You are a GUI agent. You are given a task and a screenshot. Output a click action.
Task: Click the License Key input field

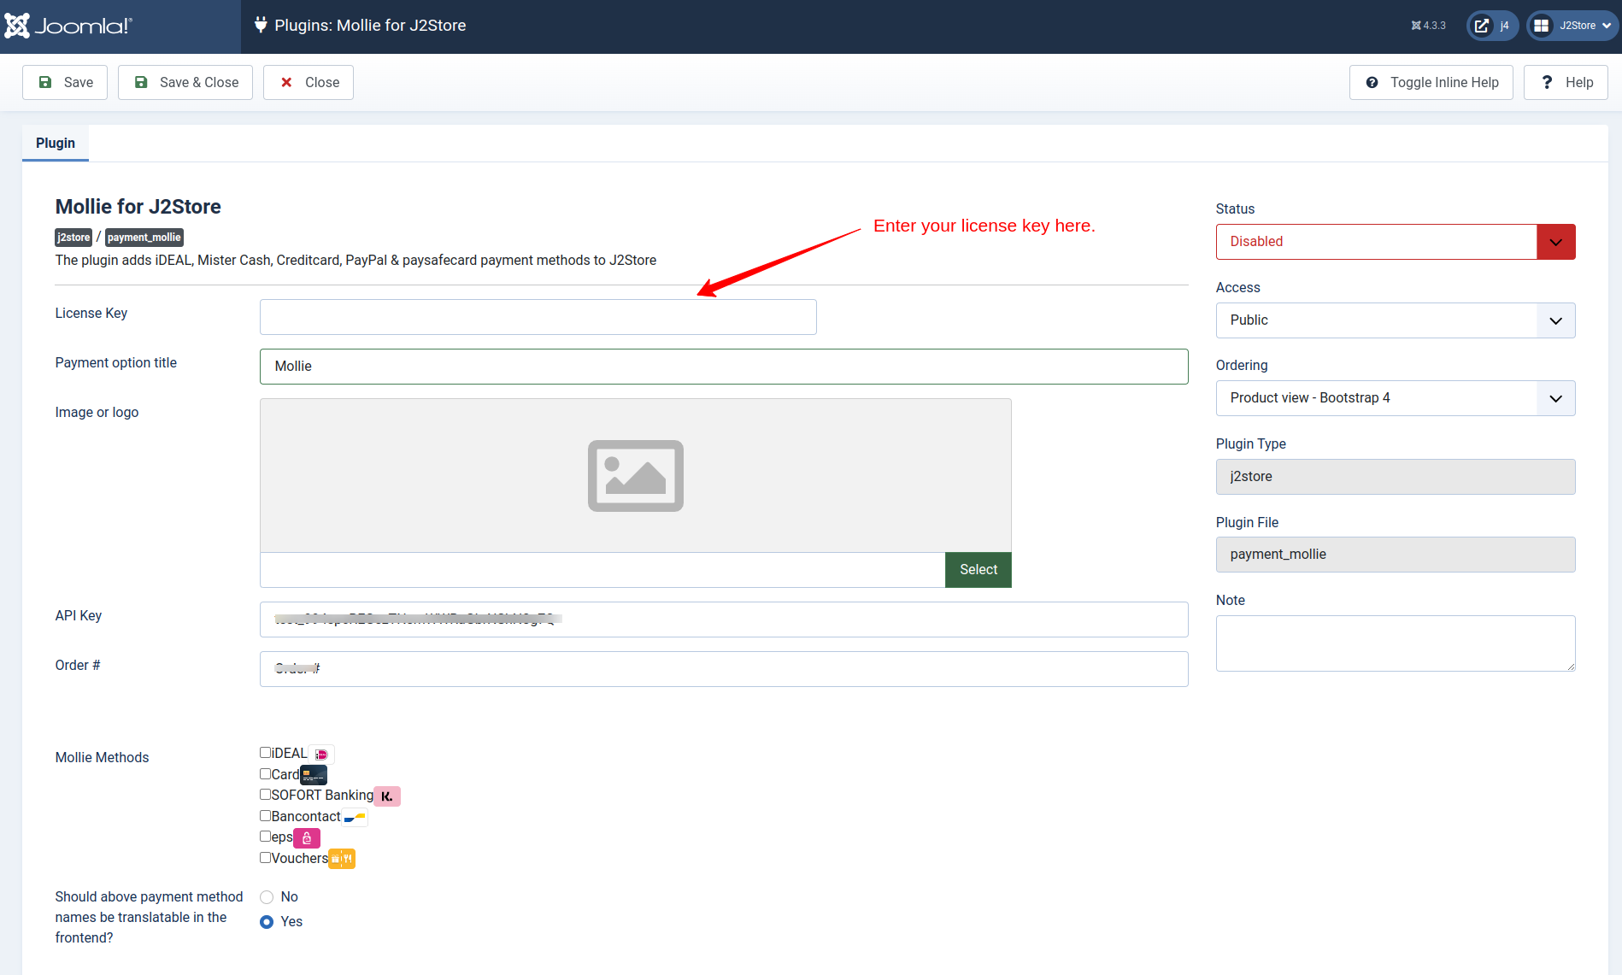[x=538, y=317]
